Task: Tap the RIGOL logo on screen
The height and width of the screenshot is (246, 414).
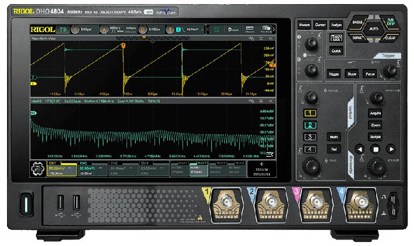Action: pyautogui.click(x=41, y=29)
